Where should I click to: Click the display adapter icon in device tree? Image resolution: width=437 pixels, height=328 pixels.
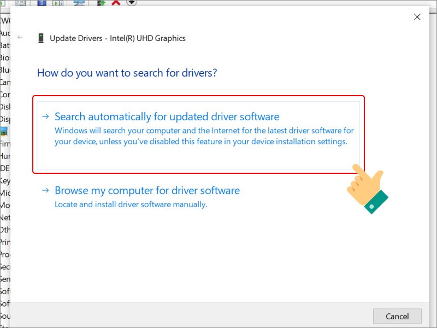point(4,131)
